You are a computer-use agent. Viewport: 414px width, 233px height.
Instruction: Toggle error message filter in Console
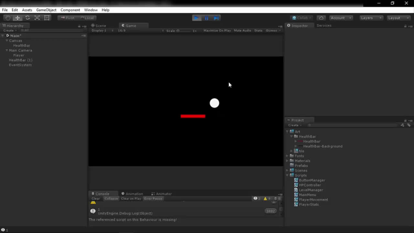(x=277, y=198)
